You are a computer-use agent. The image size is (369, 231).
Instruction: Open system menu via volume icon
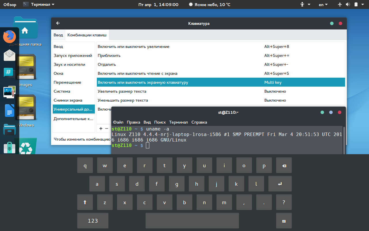point(348,4)
